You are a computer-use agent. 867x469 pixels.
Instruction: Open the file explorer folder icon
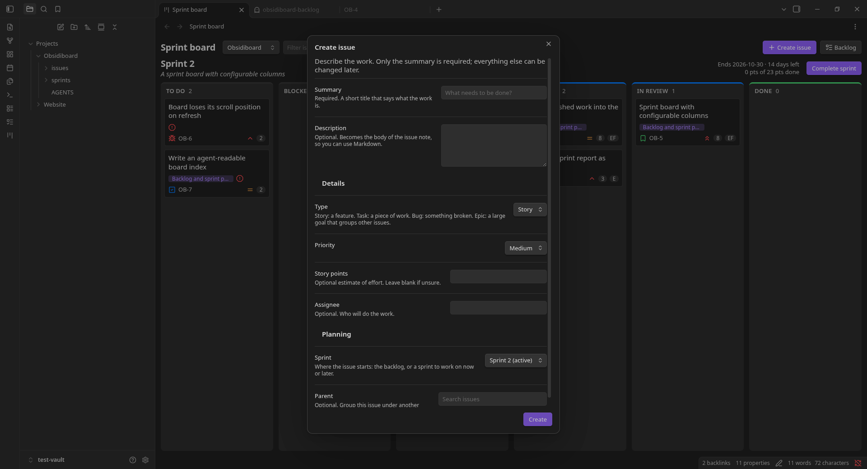(x=30, y=9)
